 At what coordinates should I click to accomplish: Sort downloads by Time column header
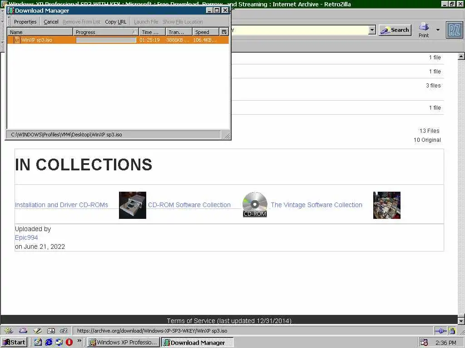coord(152,32)
